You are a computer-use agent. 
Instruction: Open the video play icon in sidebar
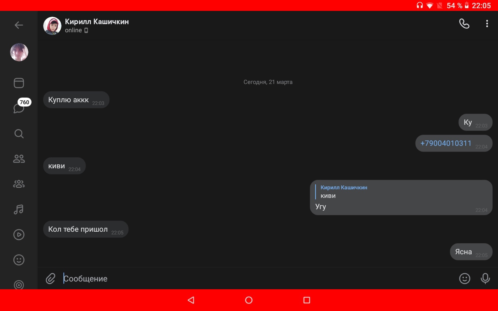pos(19,234)
